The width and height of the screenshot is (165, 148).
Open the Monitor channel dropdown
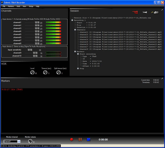19,141
